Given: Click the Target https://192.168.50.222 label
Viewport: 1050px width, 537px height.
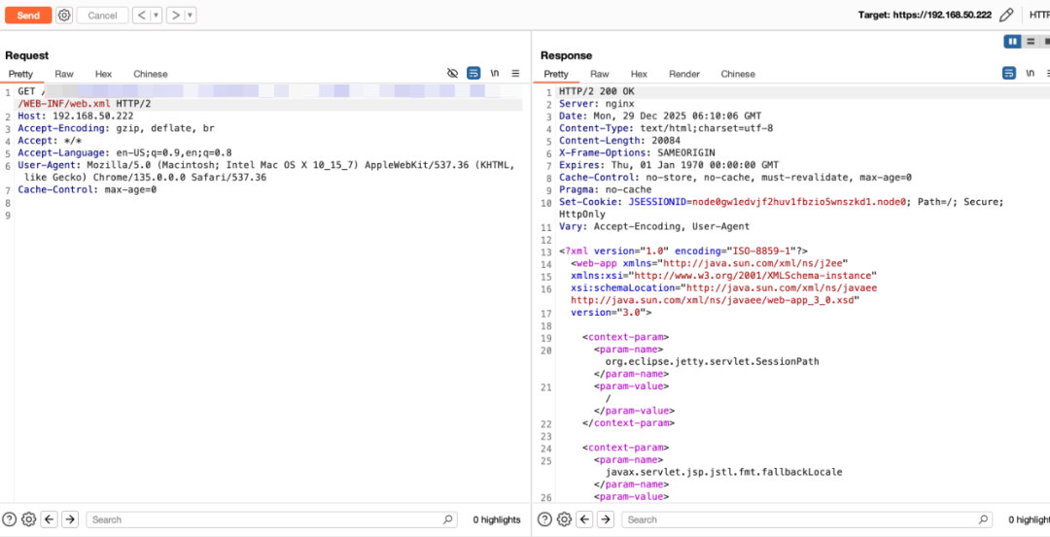Looking at the screenshot, I should (925, 15).
